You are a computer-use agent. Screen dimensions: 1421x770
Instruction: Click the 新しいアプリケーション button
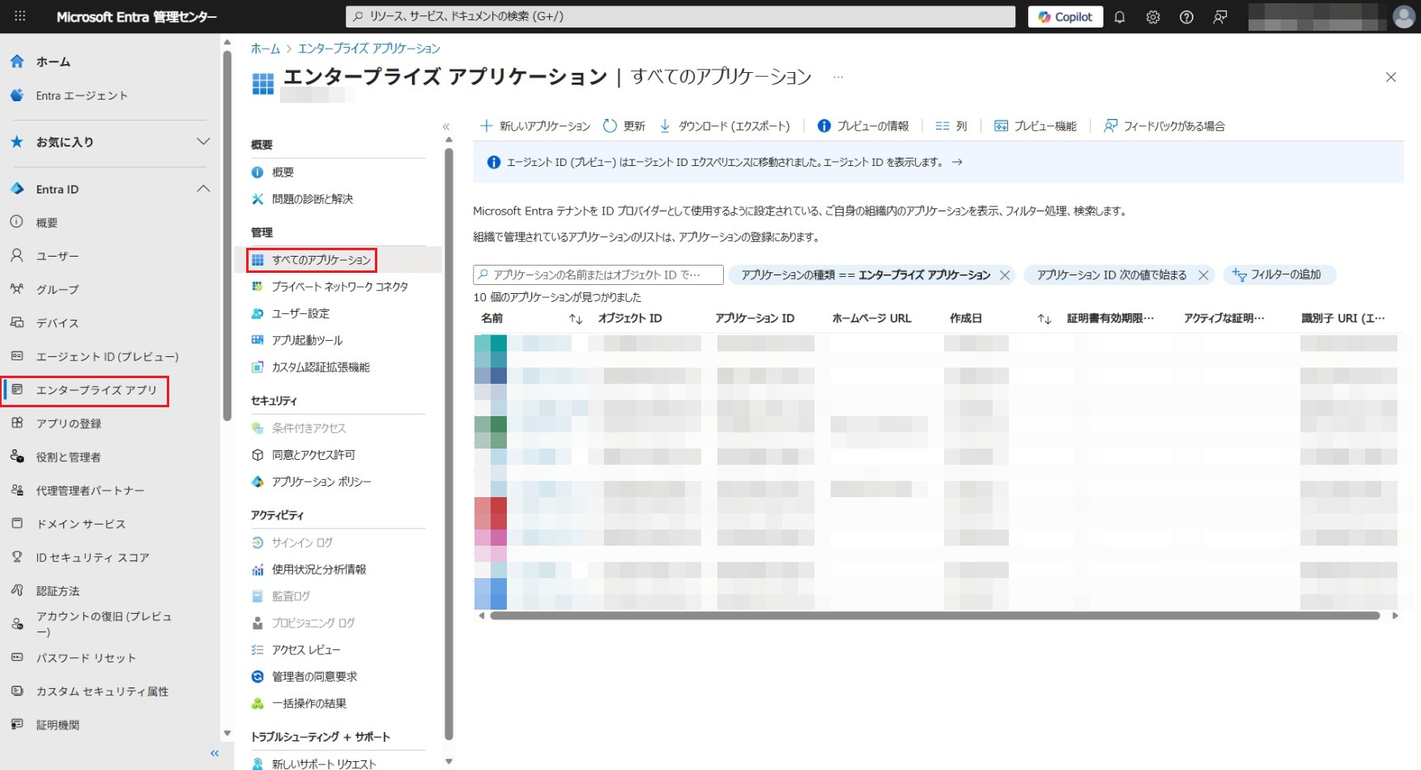535,126
